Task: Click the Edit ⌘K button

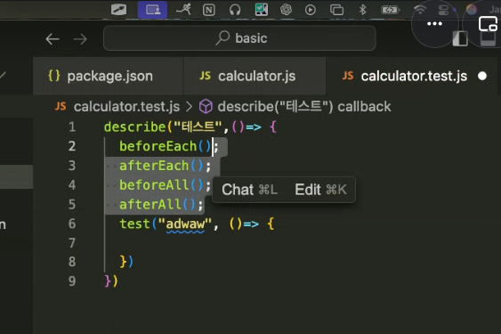Action: tap(320, 190)
